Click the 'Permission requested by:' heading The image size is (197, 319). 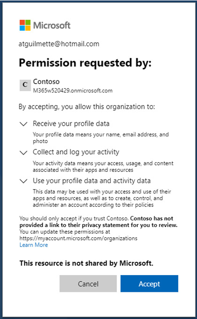(85, 63)
